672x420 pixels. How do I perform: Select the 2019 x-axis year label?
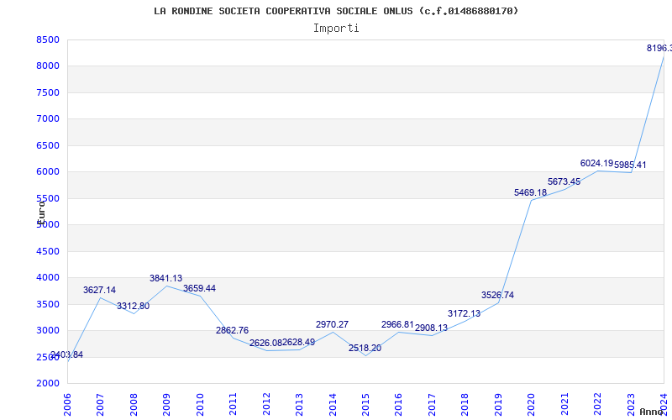[x=498, y=405]
